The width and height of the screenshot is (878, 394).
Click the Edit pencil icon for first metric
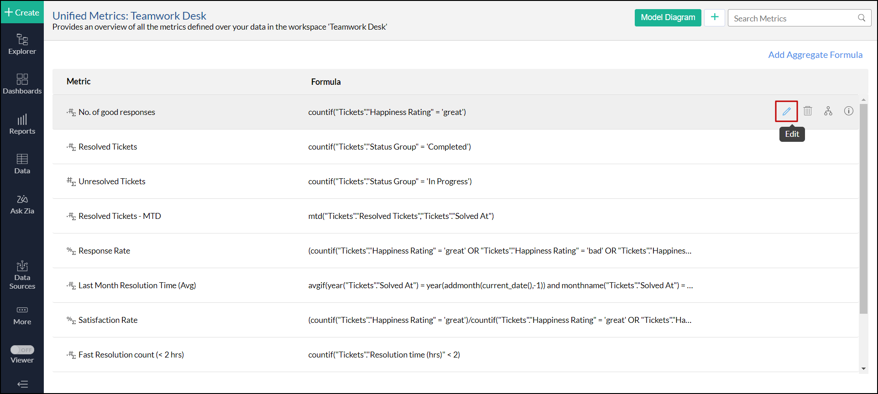786,111
